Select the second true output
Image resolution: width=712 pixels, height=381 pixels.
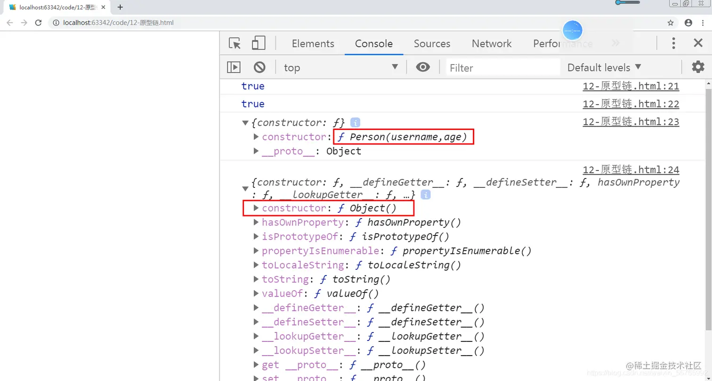253,104
